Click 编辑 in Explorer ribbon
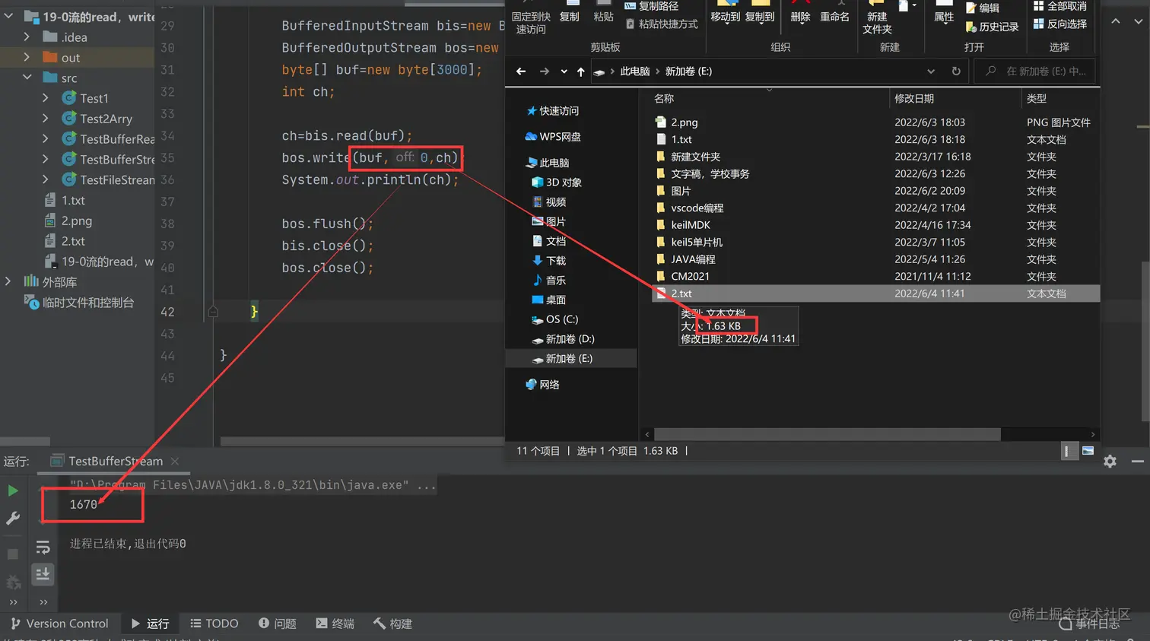This screenshot has height=641, width=1150. pos(983,8)
